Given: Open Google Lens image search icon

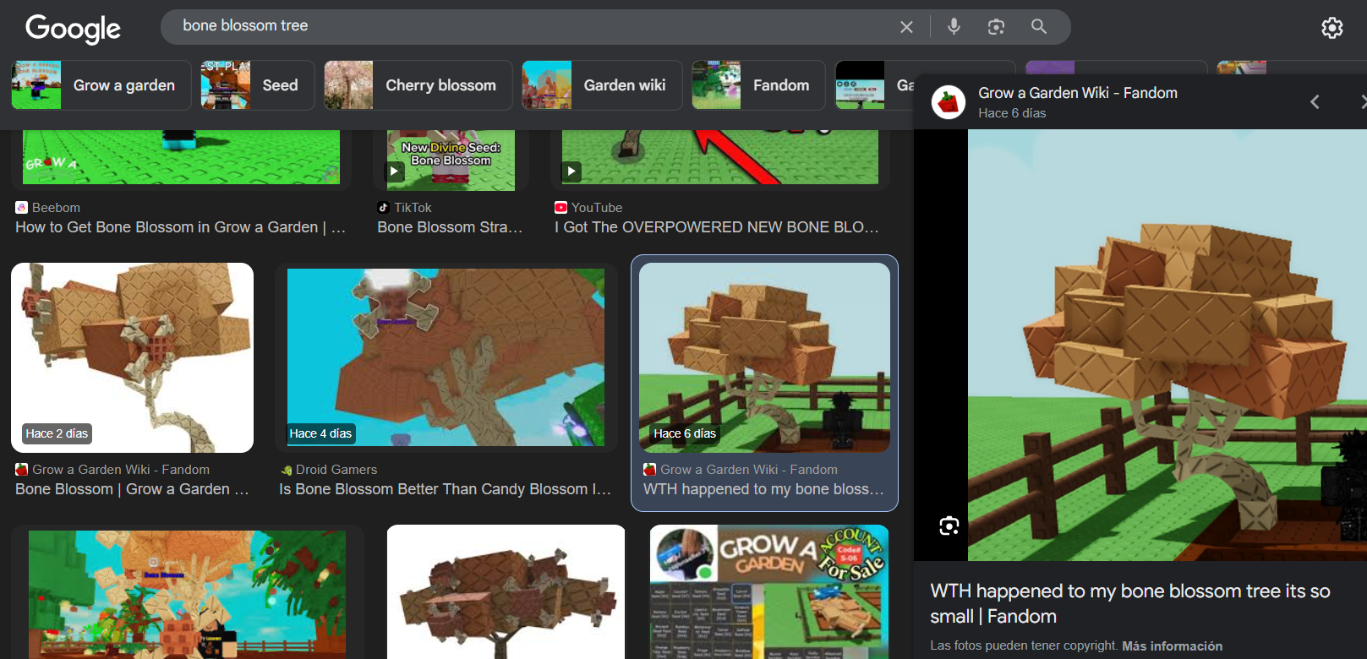Looking at the screenshot, I should click(996, 27).
